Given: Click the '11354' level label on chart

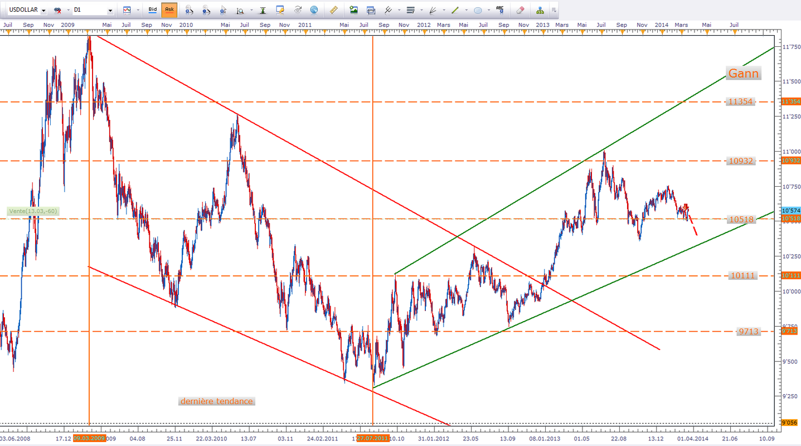Looking at the screenshot, I should [741, 101].
